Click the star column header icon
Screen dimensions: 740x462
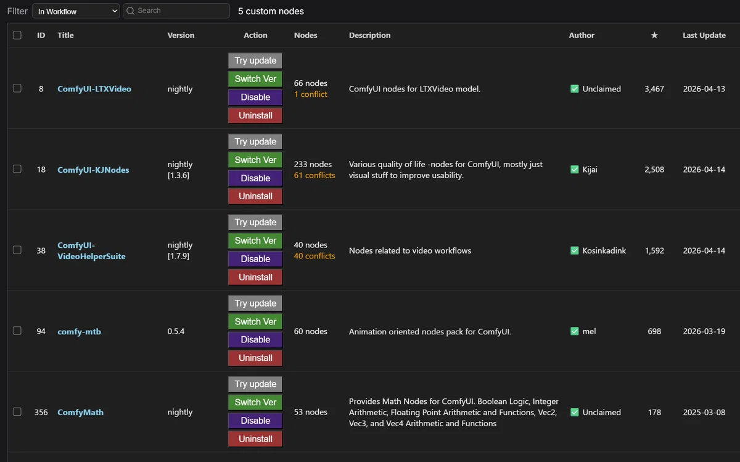(x=654, y=35)
